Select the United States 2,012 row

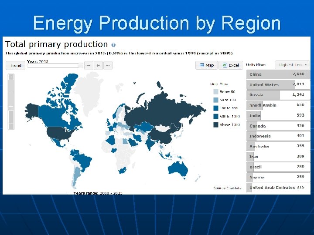(278, 85)
